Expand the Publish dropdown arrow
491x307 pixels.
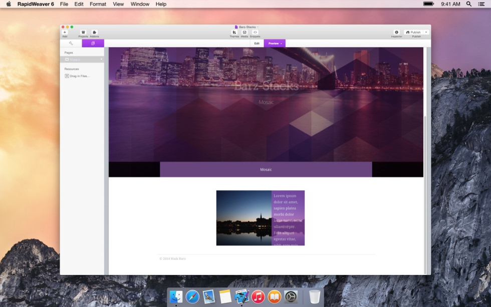click(426, 32)
